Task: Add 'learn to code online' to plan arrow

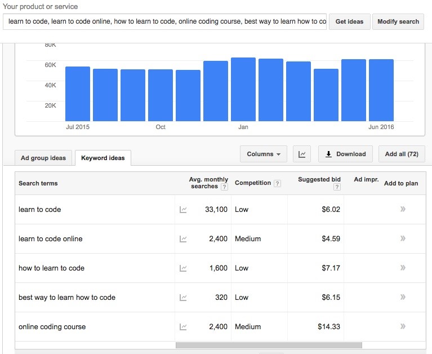Action: pyautogui.click(x=403, y=238)
